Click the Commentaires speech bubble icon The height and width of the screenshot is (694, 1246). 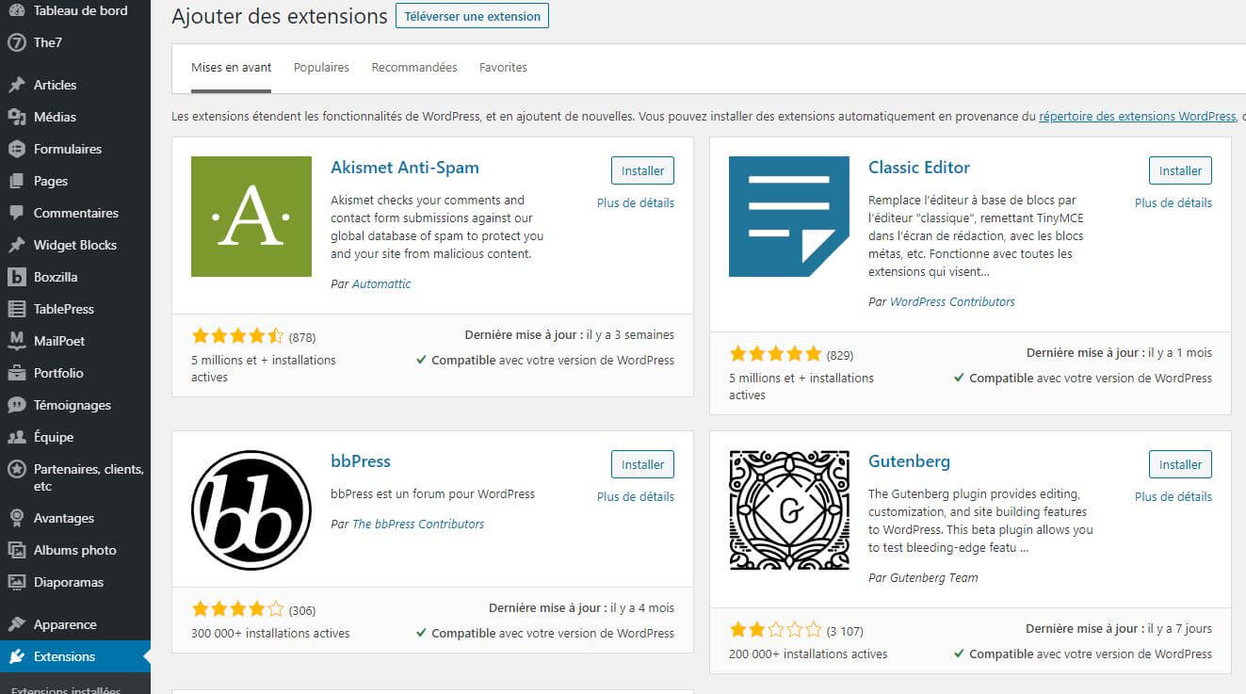click(16, 213)
